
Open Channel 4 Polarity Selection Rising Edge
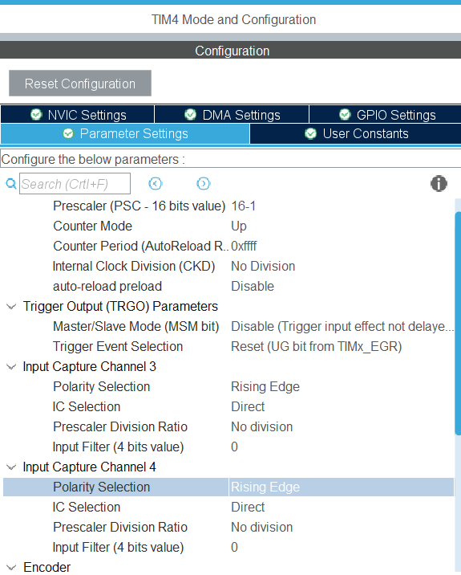tap(265, 487)
